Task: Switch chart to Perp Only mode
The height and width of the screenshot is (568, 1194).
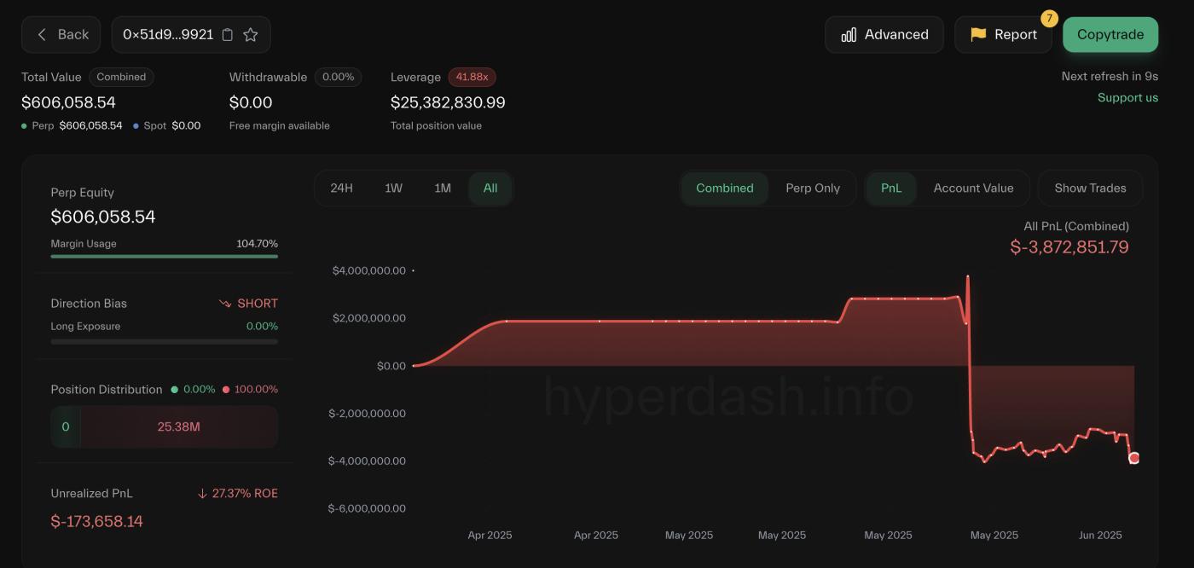Action: click(x=814, y=188)
